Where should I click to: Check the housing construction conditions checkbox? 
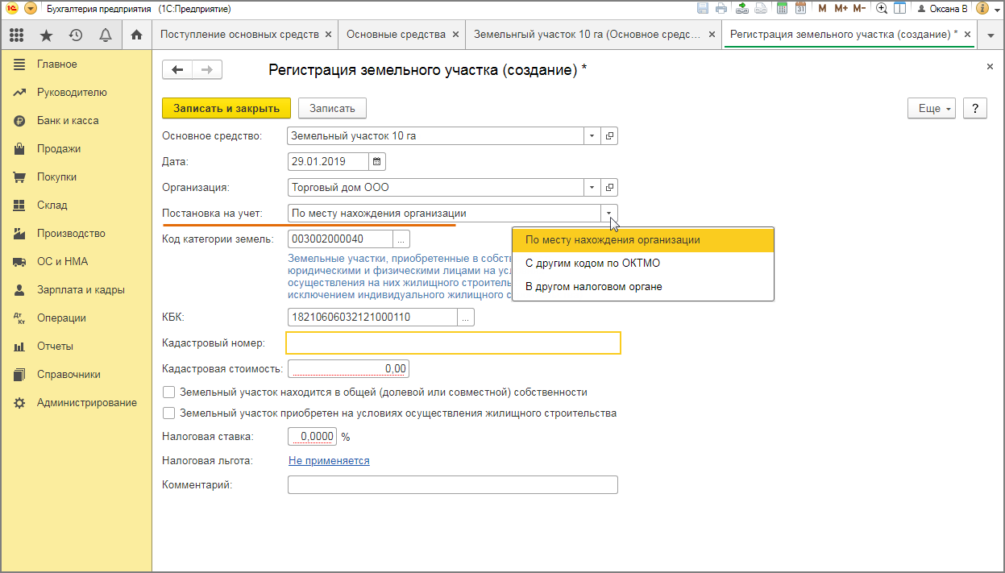pos(169,413)
